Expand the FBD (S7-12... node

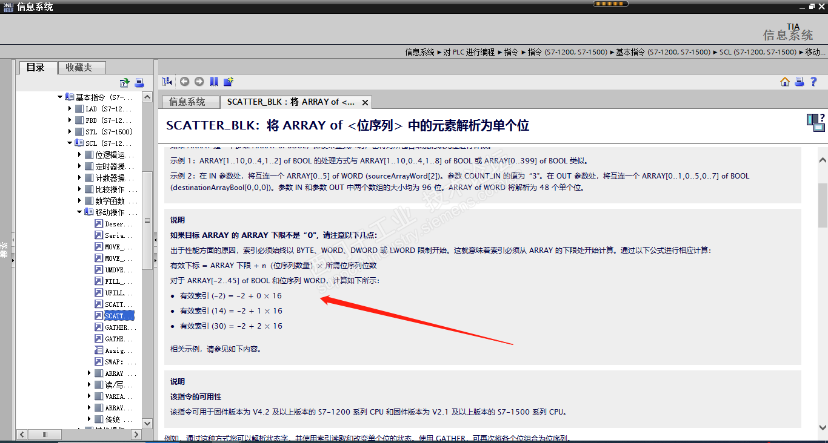(x=70, y=120)
